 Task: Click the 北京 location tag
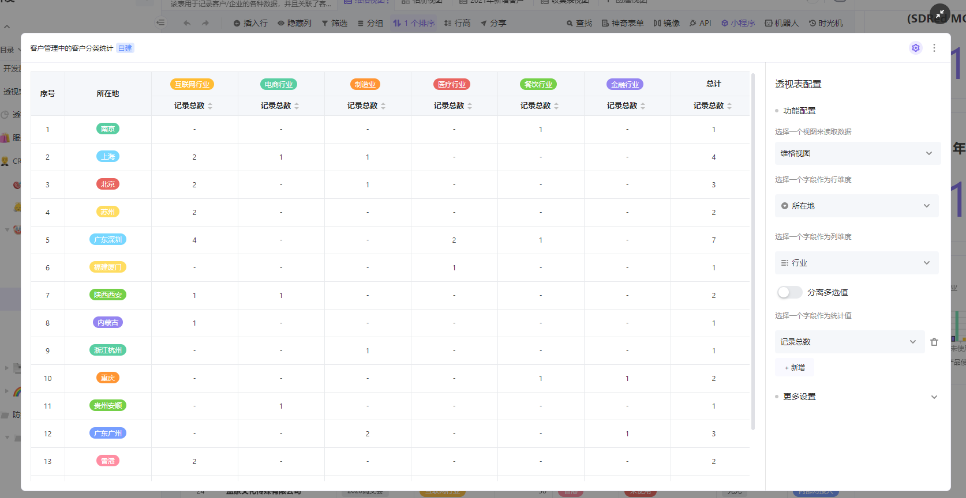(x=108, y=184)
